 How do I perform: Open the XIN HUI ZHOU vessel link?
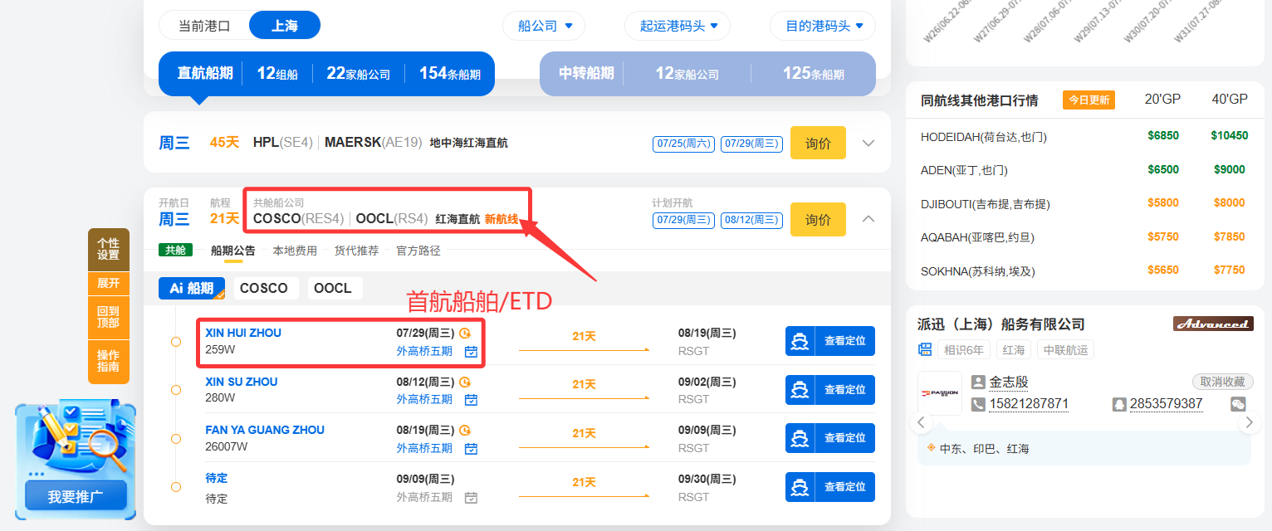243,333
